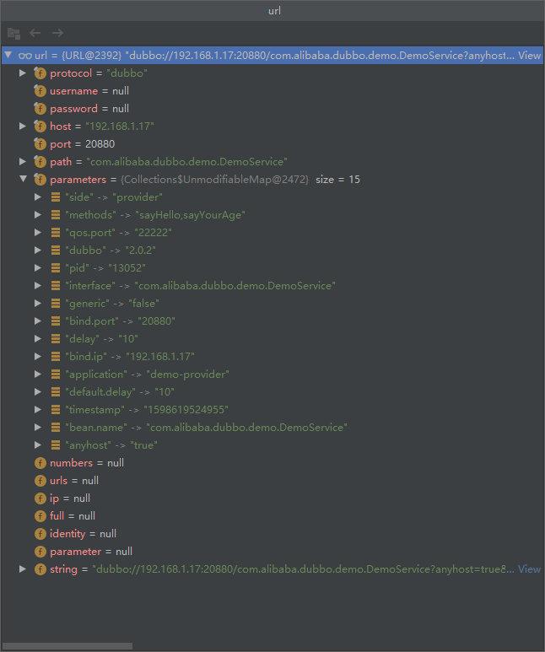Collapse the parameters map node

pos(23,179)
